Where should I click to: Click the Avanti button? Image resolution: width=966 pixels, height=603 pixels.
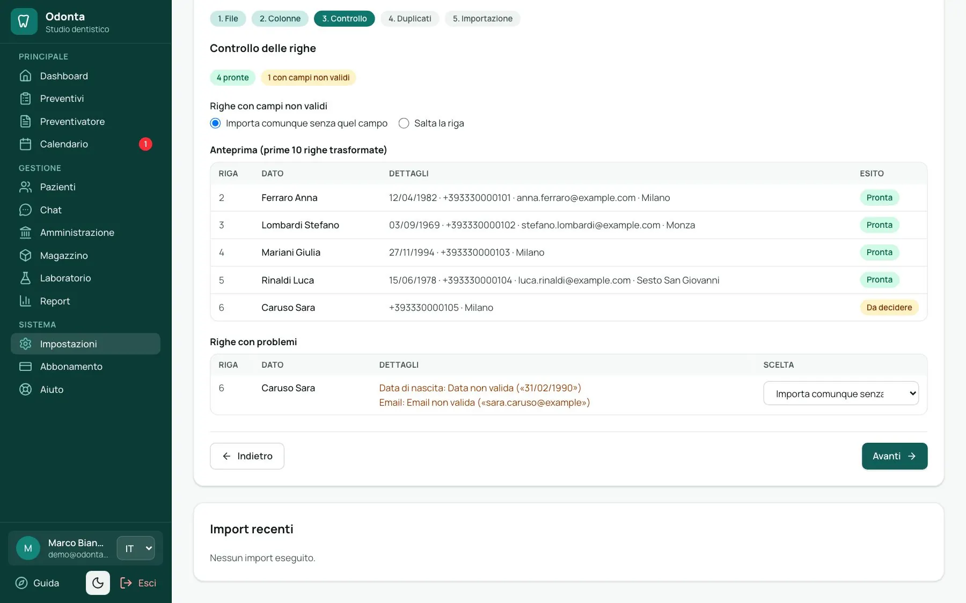(895, 456)
